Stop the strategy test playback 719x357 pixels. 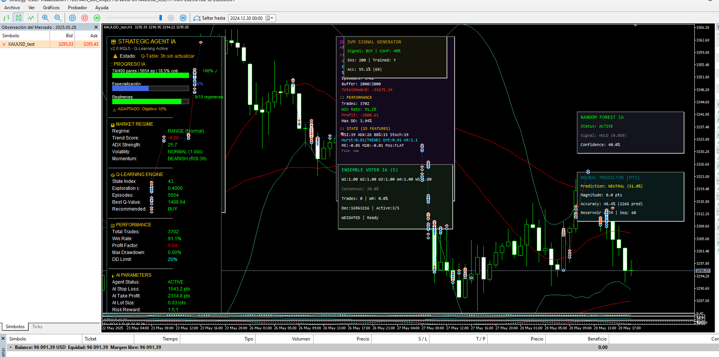pos(85,18)
